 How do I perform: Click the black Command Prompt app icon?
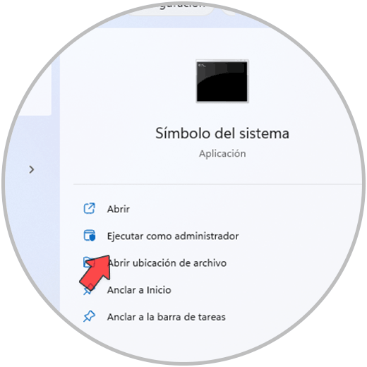(x=222, y=81)
